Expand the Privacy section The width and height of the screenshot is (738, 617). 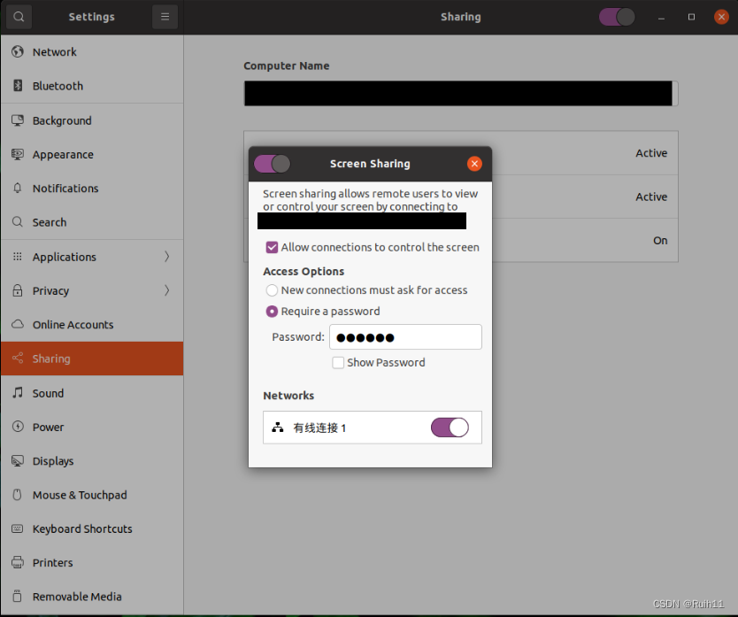click(x=50, y=290)
